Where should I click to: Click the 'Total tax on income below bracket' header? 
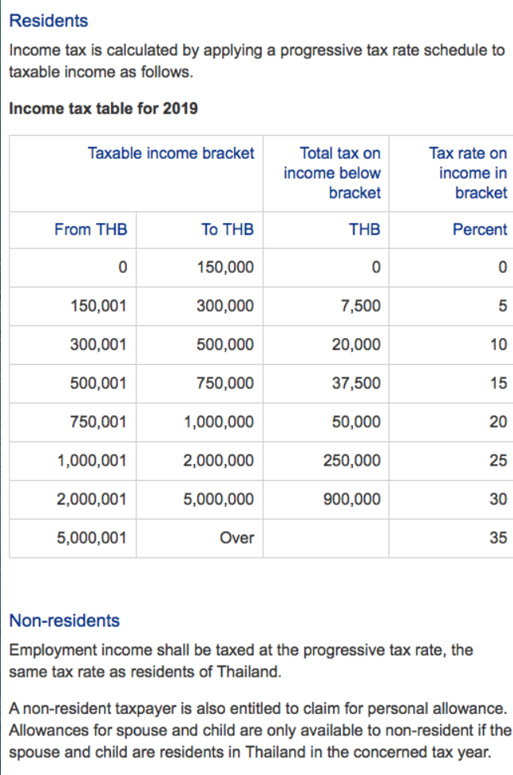pyautogui.click(x=332, y=172)
